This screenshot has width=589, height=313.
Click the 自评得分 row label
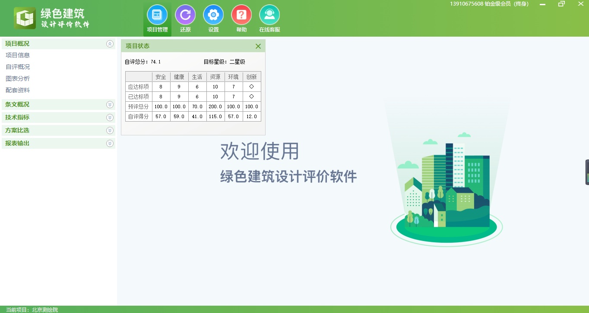point(139,116)
